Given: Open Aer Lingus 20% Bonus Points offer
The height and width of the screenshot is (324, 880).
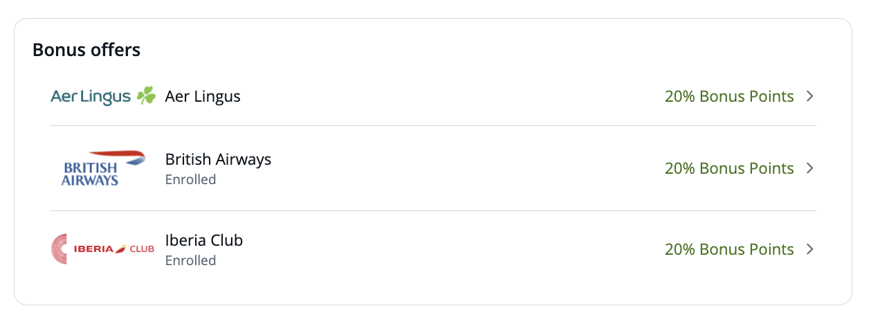Looking at the screenshot, I should [x=729, y=96].
